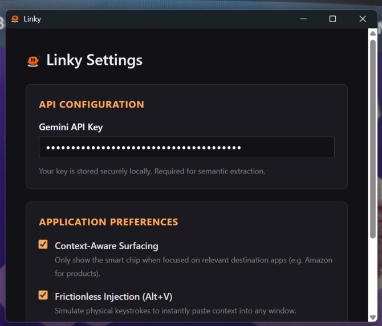This screenshot has width=382, height=326.
Task: Click 'Frictionless Injection (Alt+V)' label text
Action: pyautogui.click(x=113, y=296)
